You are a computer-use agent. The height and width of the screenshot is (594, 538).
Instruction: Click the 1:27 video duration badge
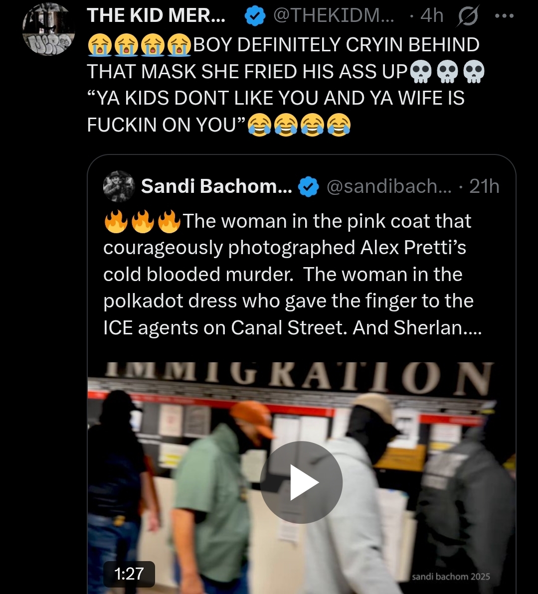pyautogui.click(x=129, y=574)
